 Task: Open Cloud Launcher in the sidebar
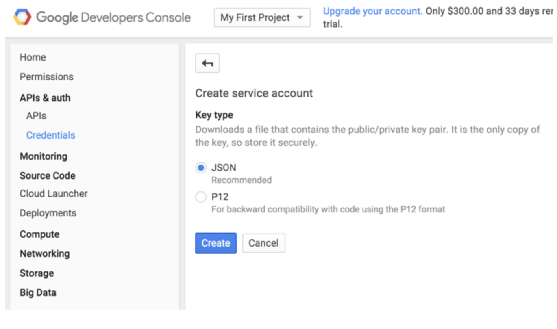[54, 194]
